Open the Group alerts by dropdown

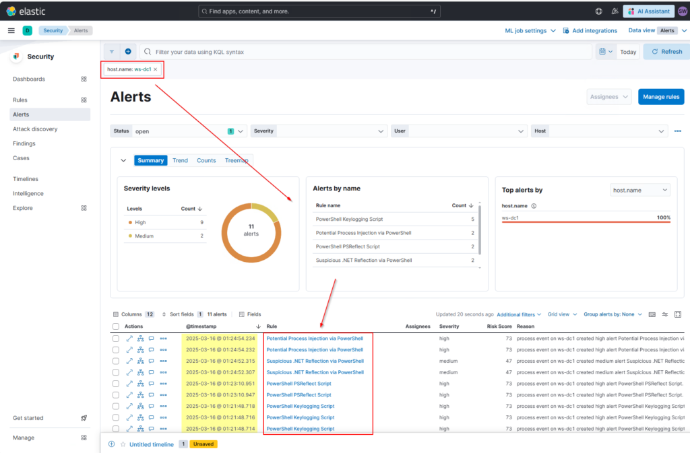[x=613, y=314]
